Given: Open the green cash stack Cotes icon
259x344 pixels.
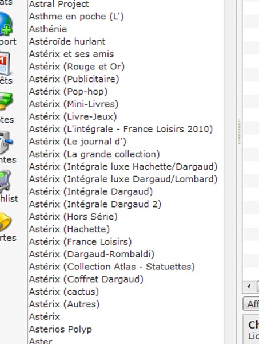Looking at the screenshot, I should [6, 101].
